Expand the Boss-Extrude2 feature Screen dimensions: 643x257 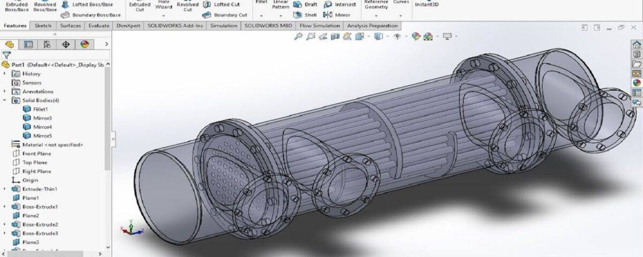click(x=5, y=224)
